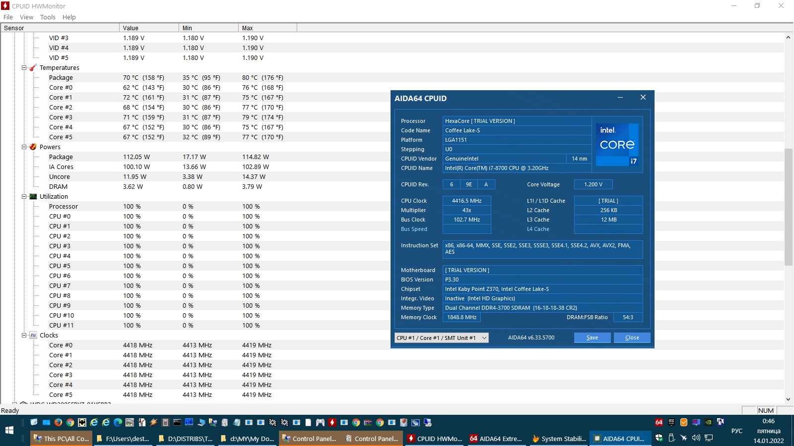
Task: Open the Tools menu in HWMonitor
Action: pyautogui.click(x=48, y=17)
